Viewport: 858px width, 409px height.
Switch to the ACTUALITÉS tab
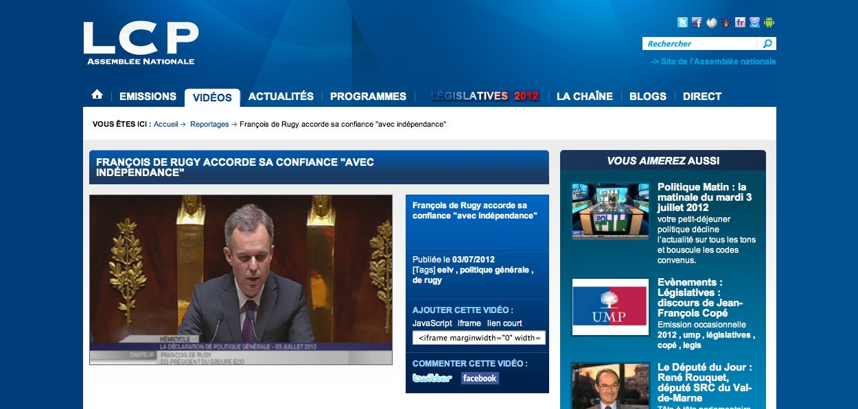281,96
